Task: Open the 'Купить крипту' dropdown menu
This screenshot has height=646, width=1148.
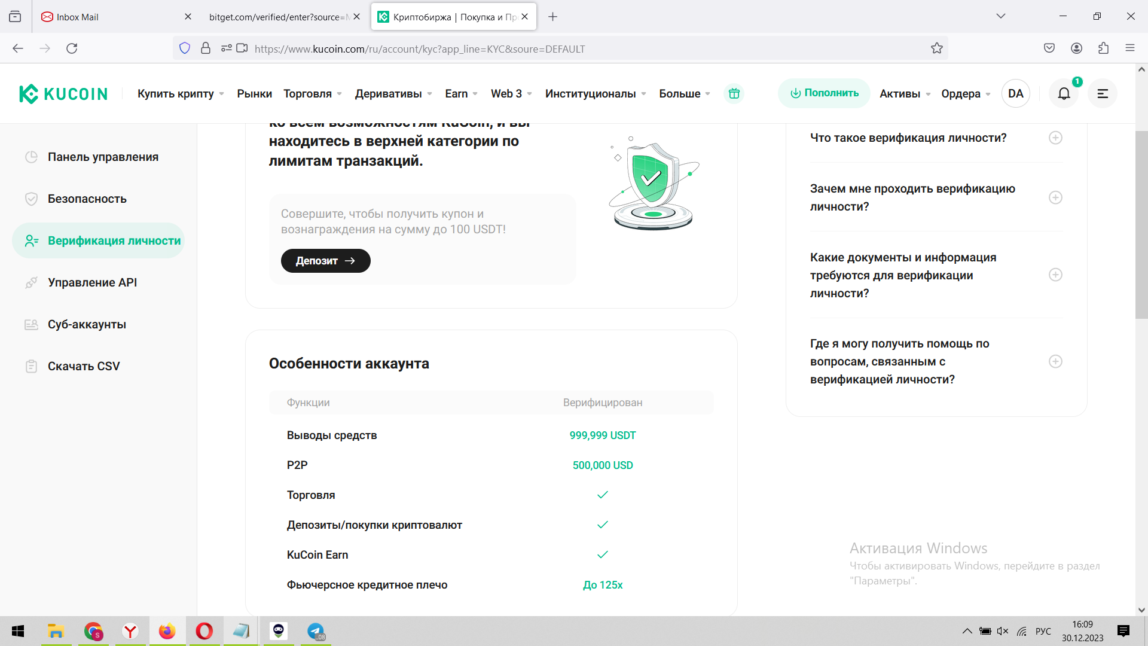Action: [180, 94]
